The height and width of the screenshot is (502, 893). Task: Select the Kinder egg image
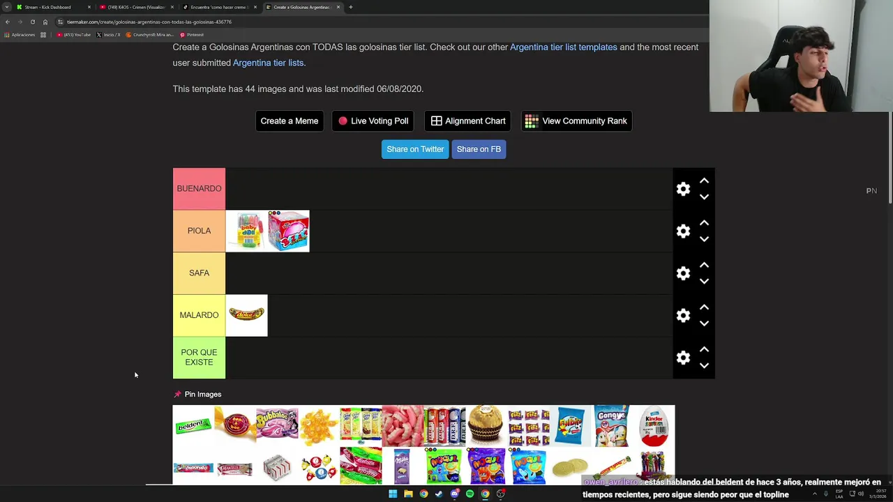pyautogui.click(x=654, y=426)
